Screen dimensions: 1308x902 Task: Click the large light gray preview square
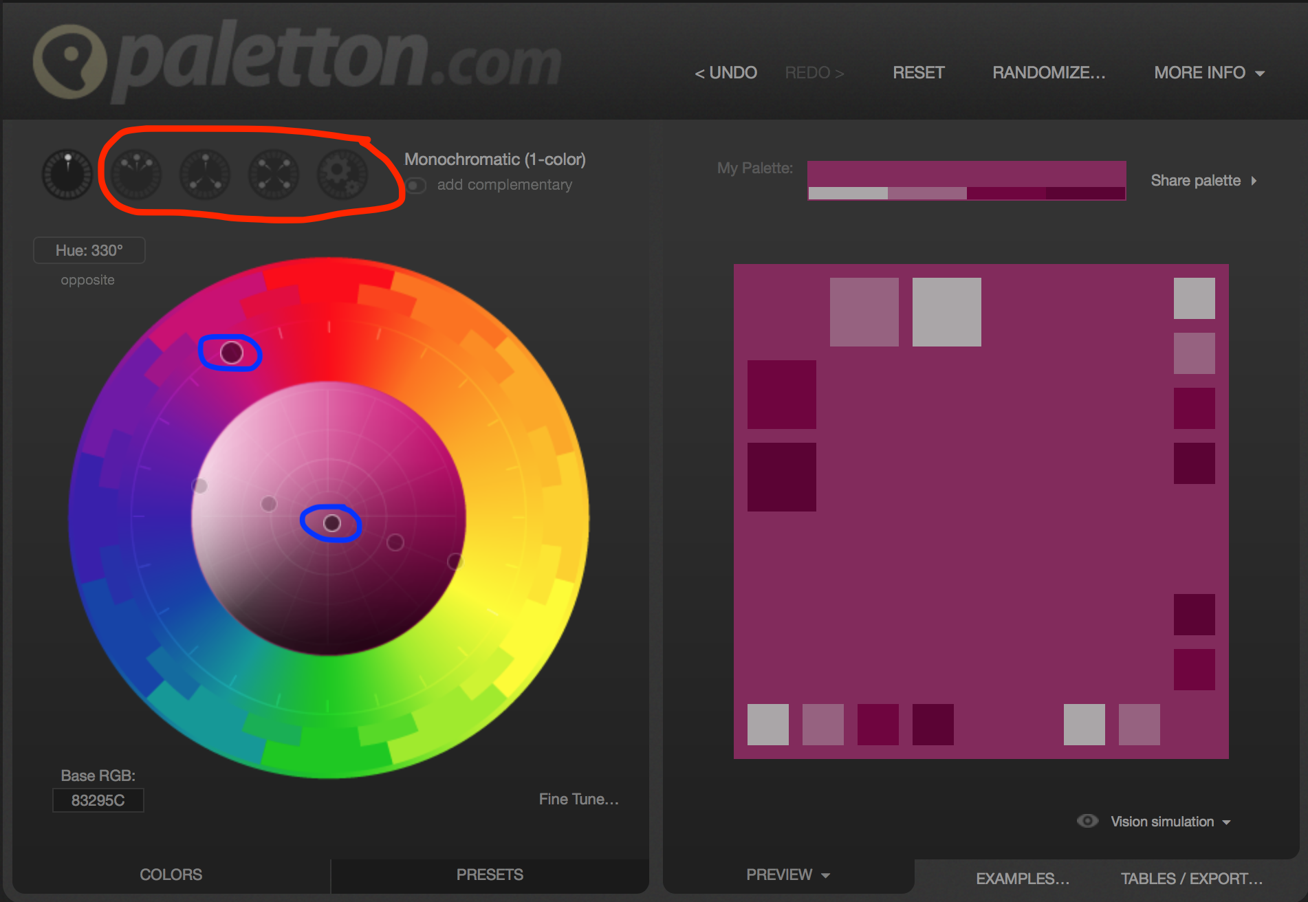coord(947,312)
